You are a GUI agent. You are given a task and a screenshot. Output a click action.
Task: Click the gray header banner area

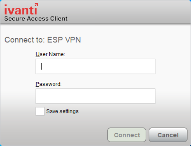pyautogui.click(x=96, y=12)
